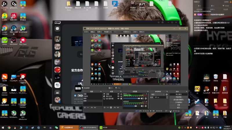Image resolution: width=232 pixels, height=130 pixels.
Task: Select the fourth scene in OBS scenes list
Action: coord(93,101)
